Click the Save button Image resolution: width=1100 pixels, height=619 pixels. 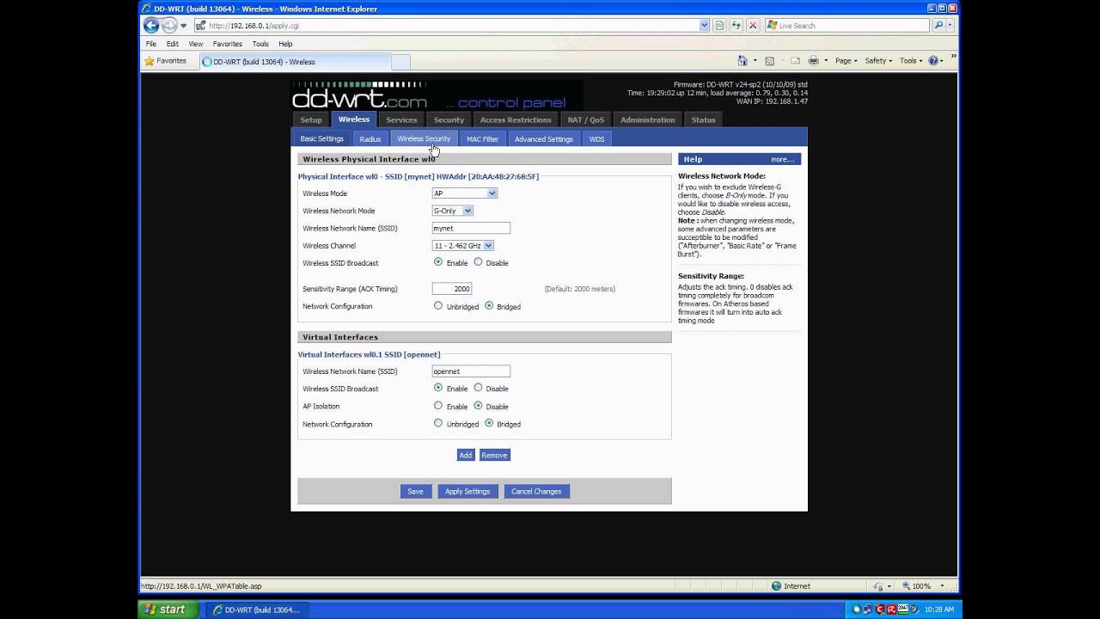415,492
